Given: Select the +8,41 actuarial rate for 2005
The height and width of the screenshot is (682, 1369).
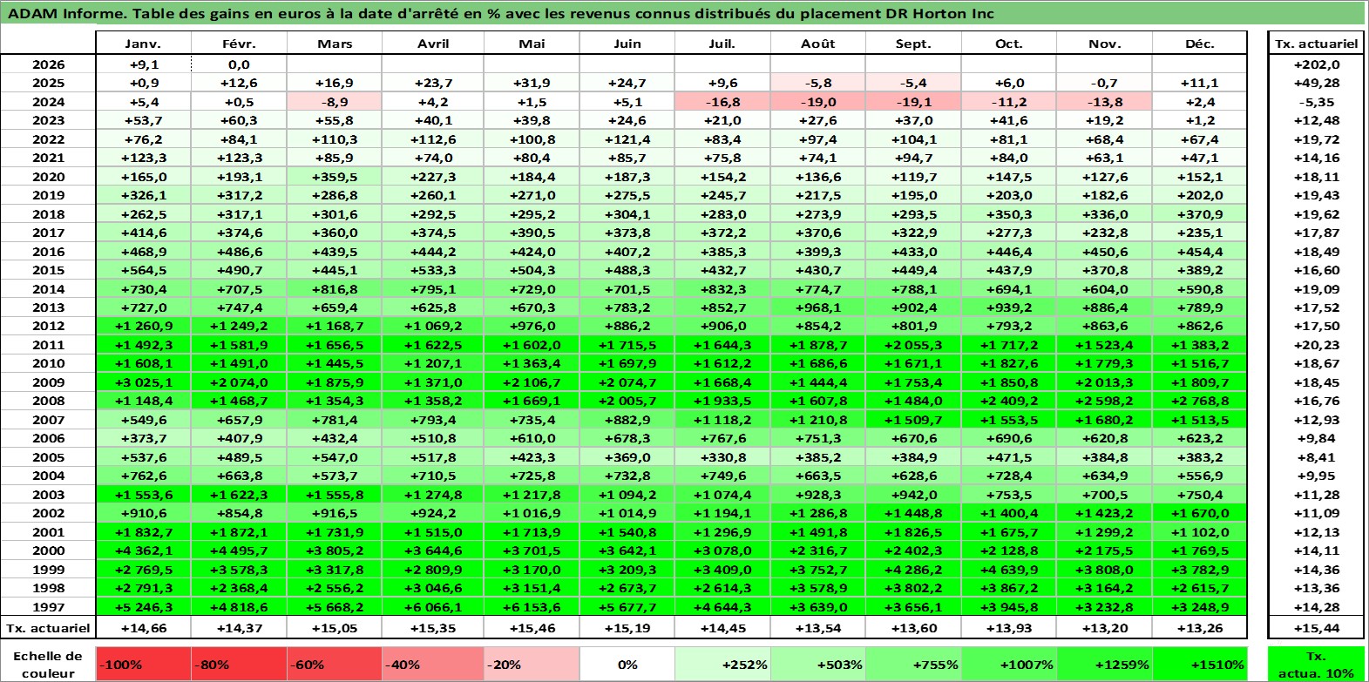Looking at the screenshot, I should [1316, 457].
